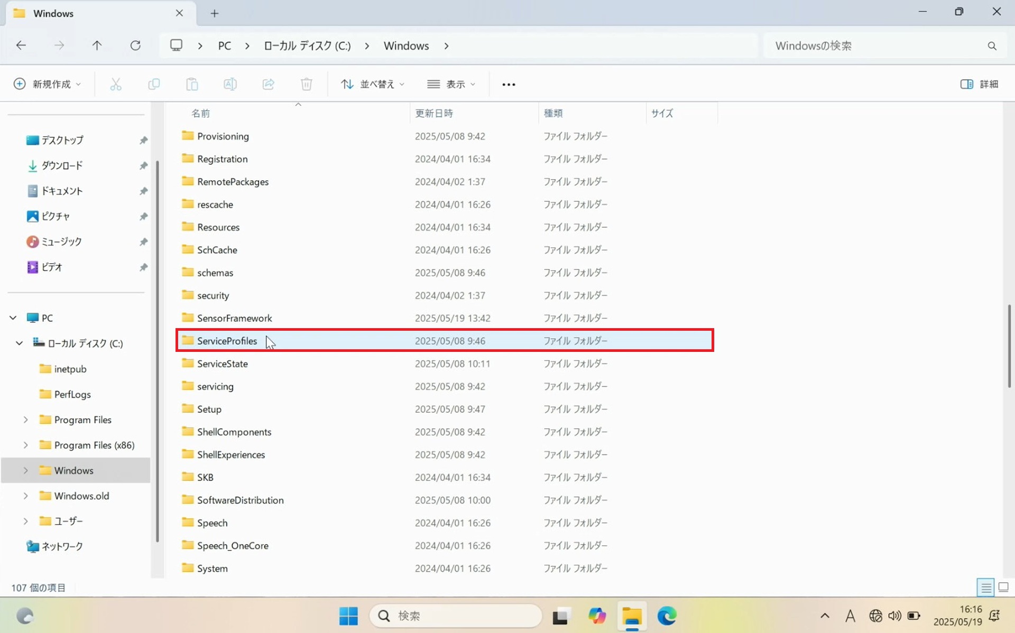Open a new tab with plus button
The height and width of the screenshot is (633, 1015).
point(214,14)
